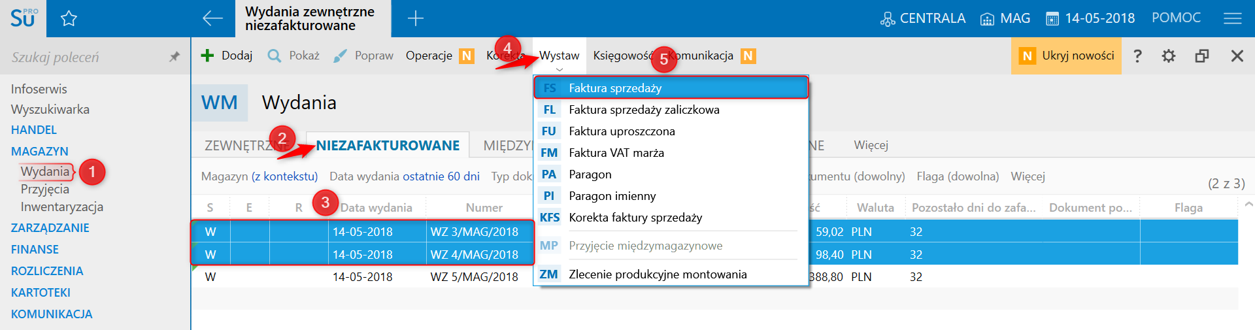The width and height of the screenshot is (1255, 330).
Task: Click the MAG warehouse icon
Action: (987, 19)
